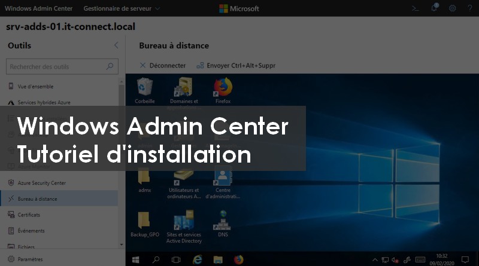Select Azure Security Center tool
This screenshot has width=479, height=266.
pyautogui.click(x=41, y=183)
